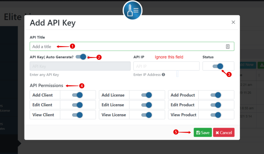Screen dimensions: 264x154
Task: Turn off the View Product permission
Action: point(216,115)
